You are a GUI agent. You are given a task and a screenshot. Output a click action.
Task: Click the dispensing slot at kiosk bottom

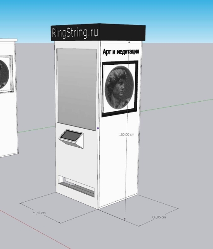(76, 186)
